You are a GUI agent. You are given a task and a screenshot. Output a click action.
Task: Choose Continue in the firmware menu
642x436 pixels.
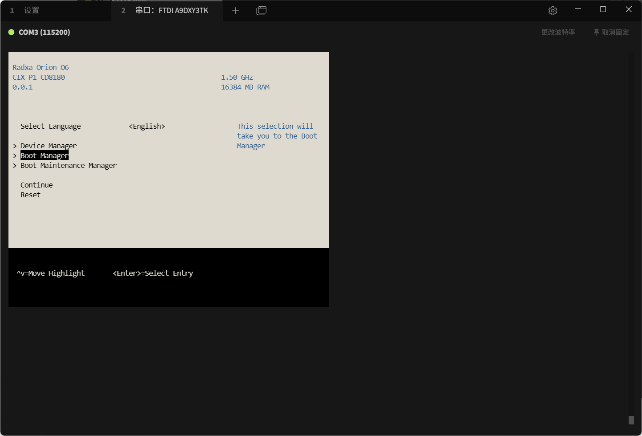37,185
